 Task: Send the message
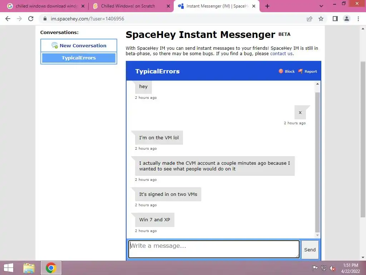[x=310, y=250]
